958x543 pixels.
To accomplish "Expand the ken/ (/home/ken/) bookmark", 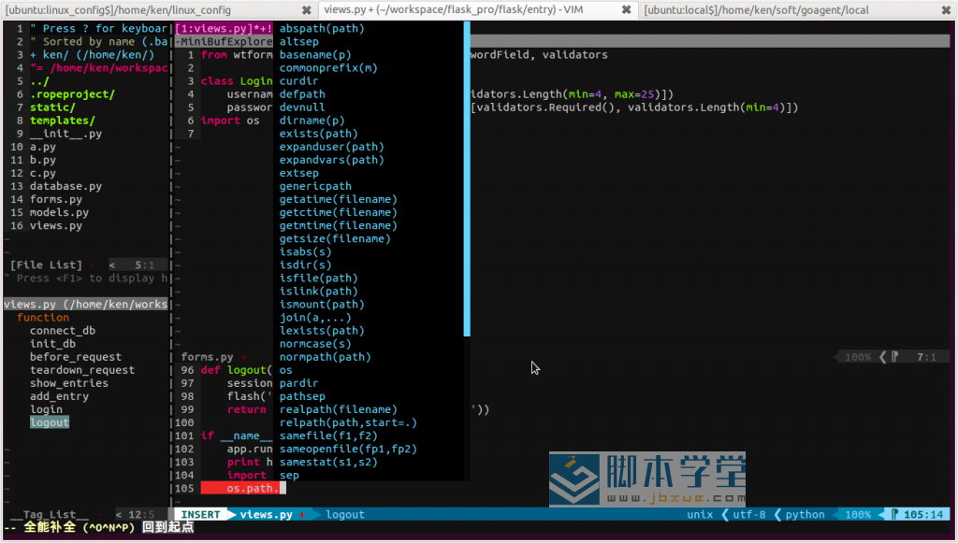I will pos(93,54).
